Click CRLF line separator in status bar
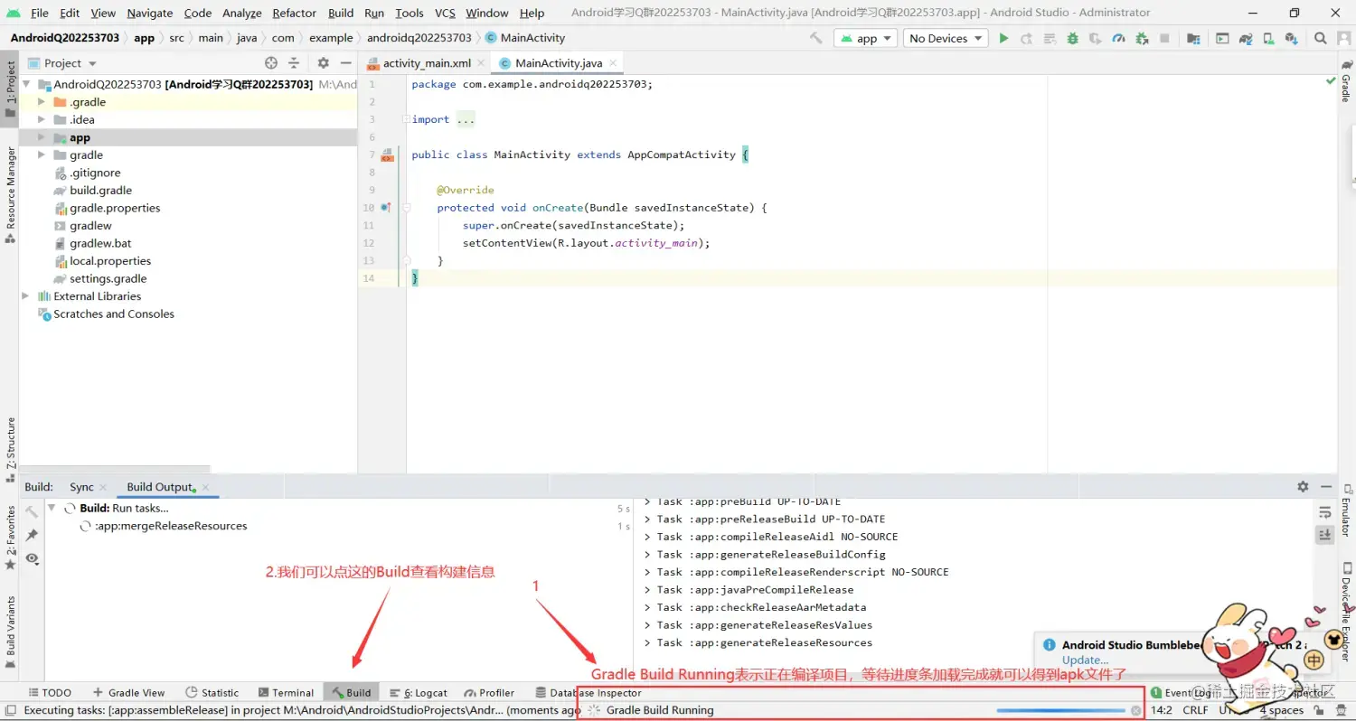This screenshot has width=1356, height=721. pos(1195,710)
